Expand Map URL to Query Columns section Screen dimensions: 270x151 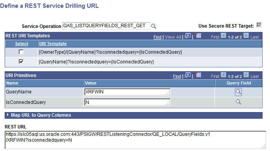[x=7, y=115]
